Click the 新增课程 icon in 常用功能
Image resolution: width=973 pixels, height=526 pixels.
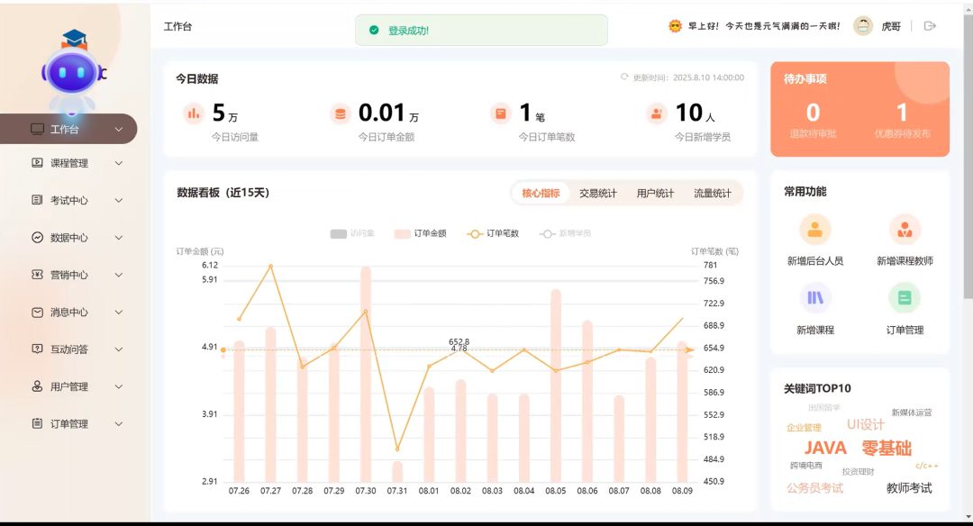coord(814,298)
